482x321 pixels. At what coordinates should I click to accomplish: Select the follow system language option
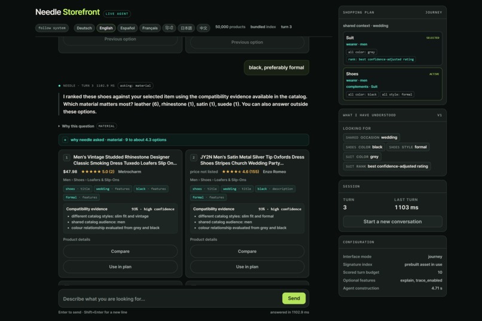(x=51, y=28)
